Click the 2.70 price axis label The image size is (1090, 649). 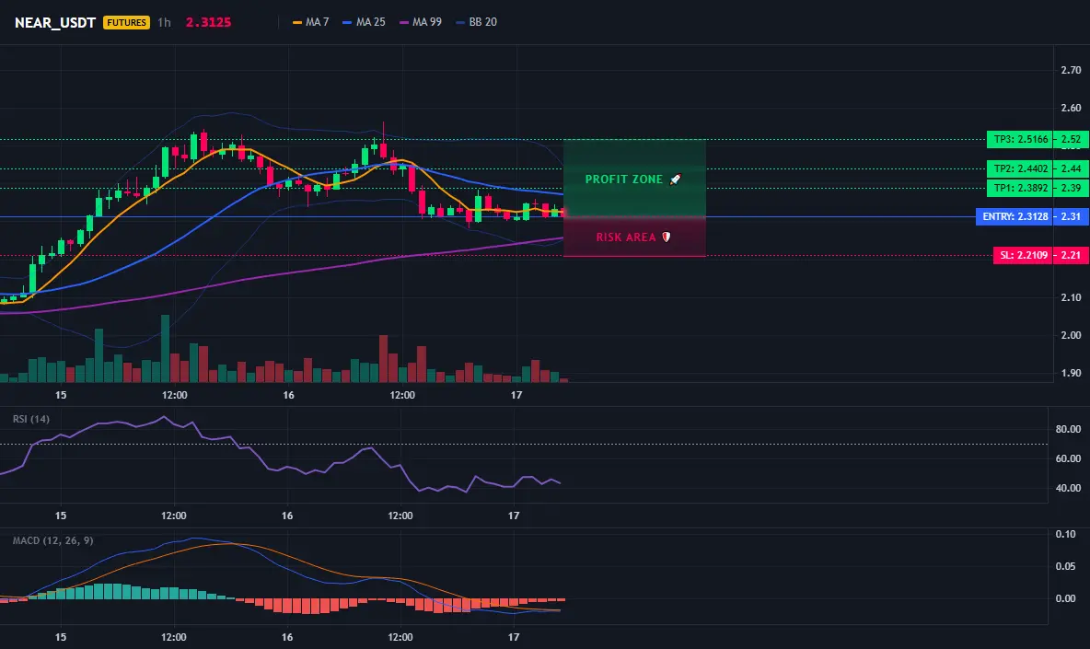[1071, 70]
